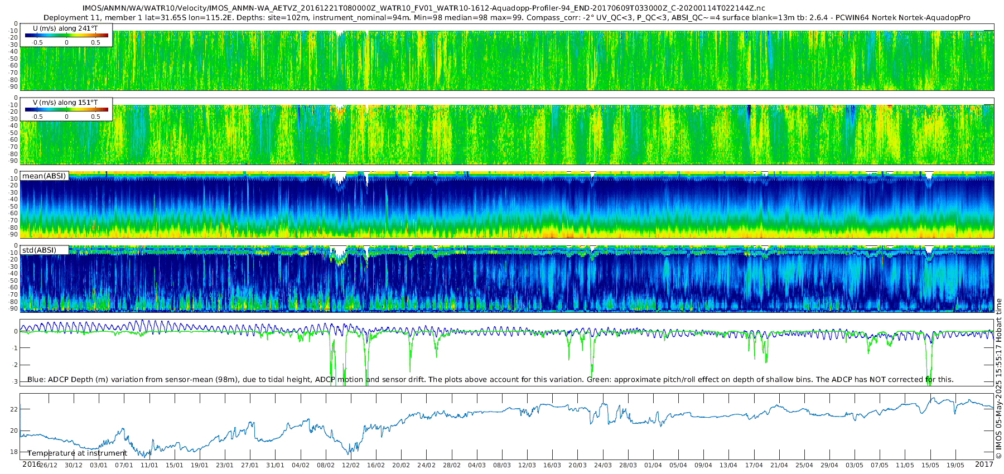Click the U velocity colorbar gradient
The width and height of the screenshot is (1004, 474).
pyautogui.click(x=66, y=36)
